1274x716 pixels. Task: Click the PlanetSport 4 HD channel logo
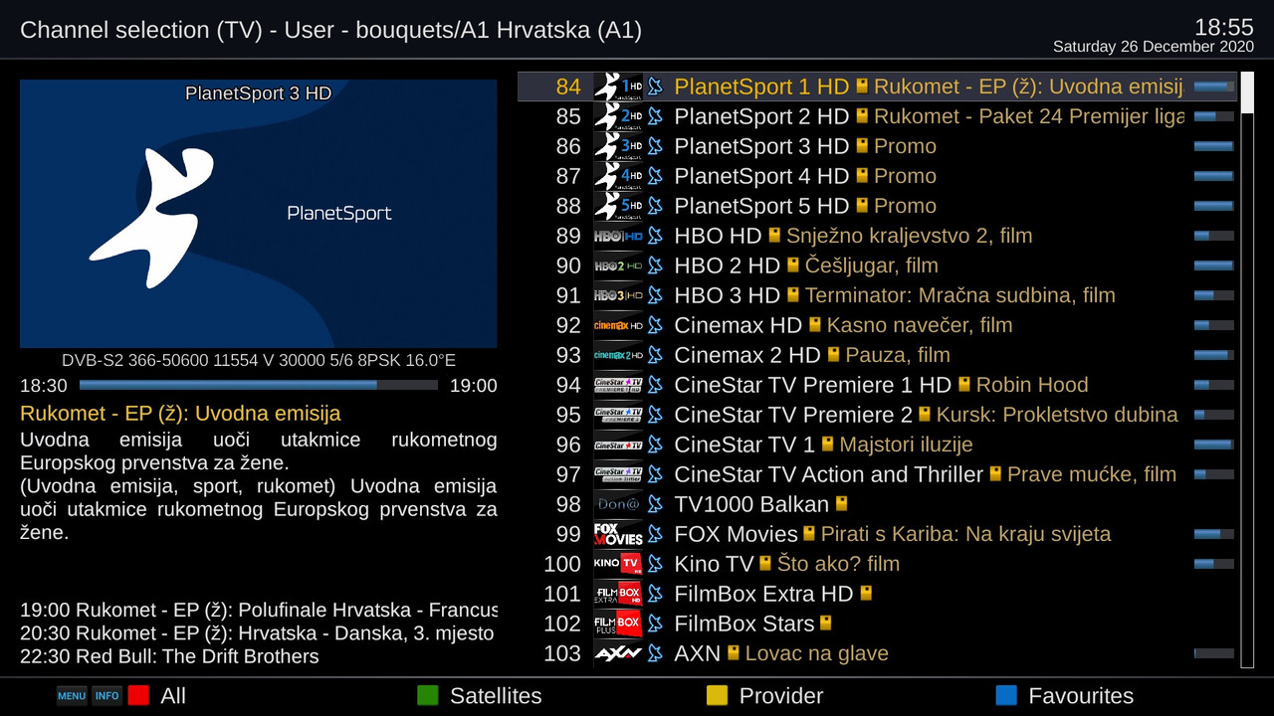coord(618,176)
